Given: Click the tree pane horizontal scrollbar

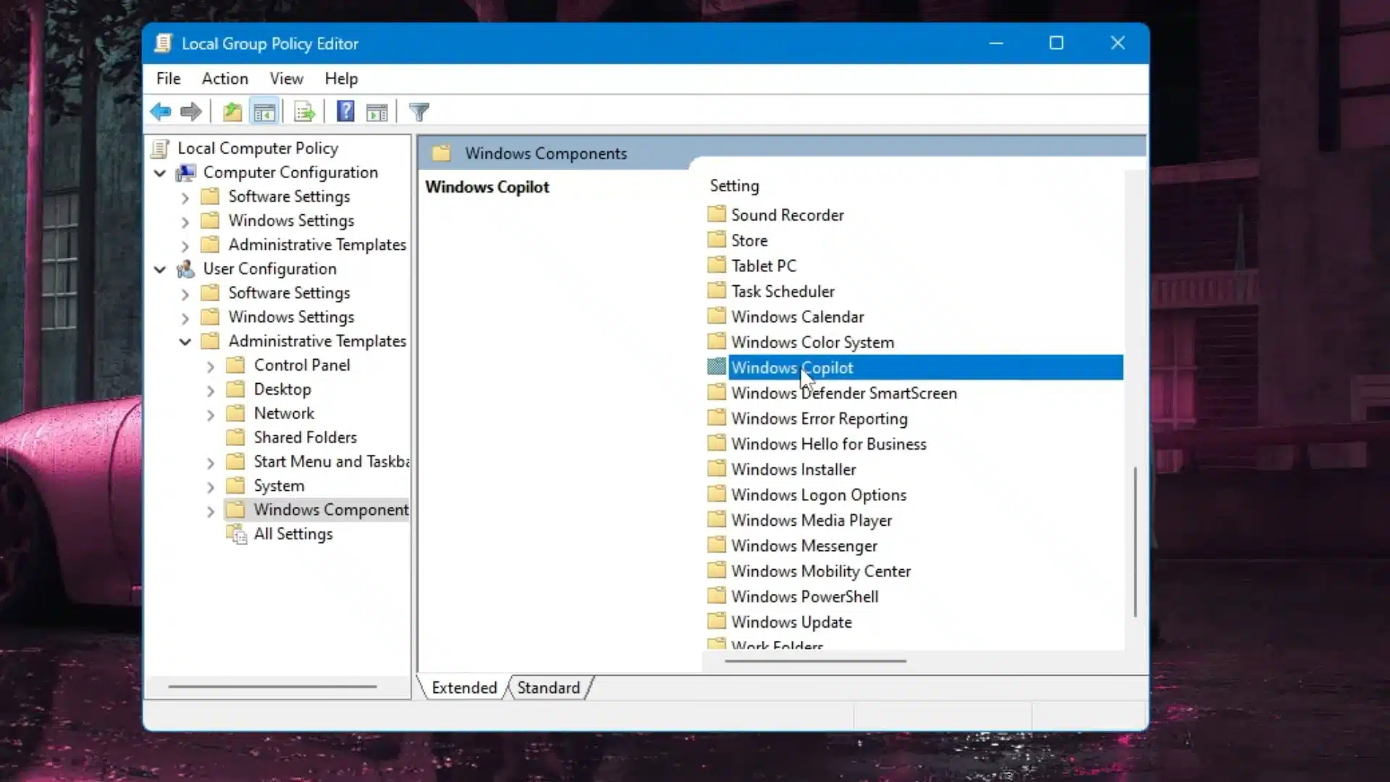Looking at the screenshot, I should pos(272,686).
